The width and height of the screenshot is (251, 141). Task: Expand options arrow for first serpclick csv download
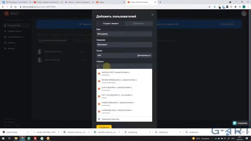pyautogui.click(x=89, y=132)
